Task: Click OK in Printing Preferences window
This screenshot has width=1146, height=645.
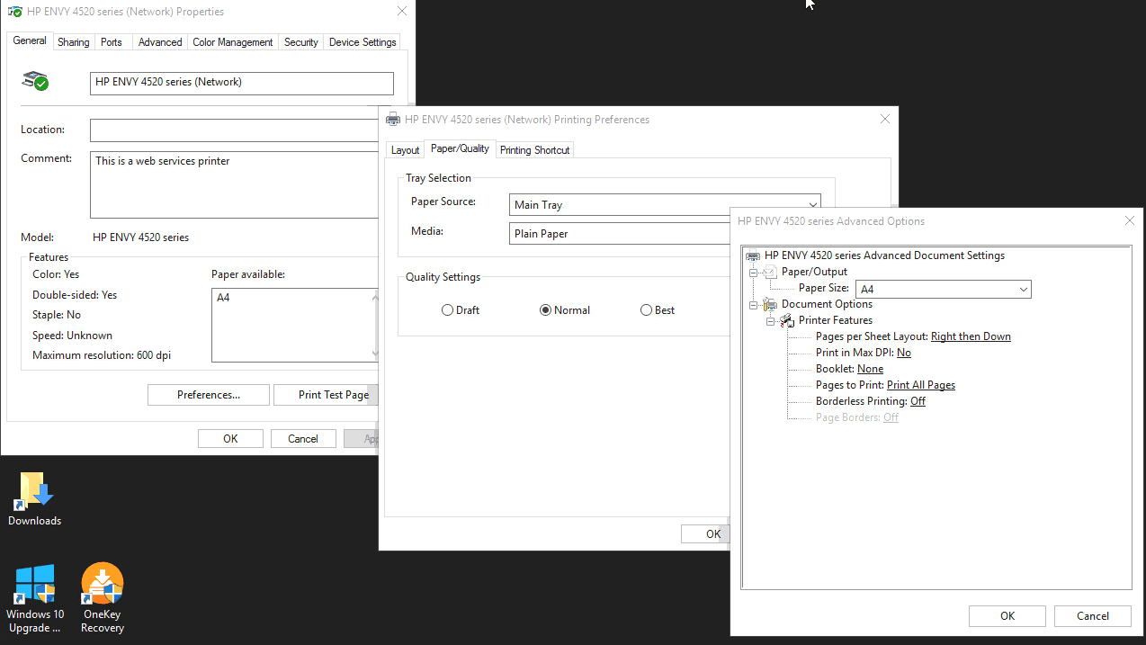Action: pos(706,533)
